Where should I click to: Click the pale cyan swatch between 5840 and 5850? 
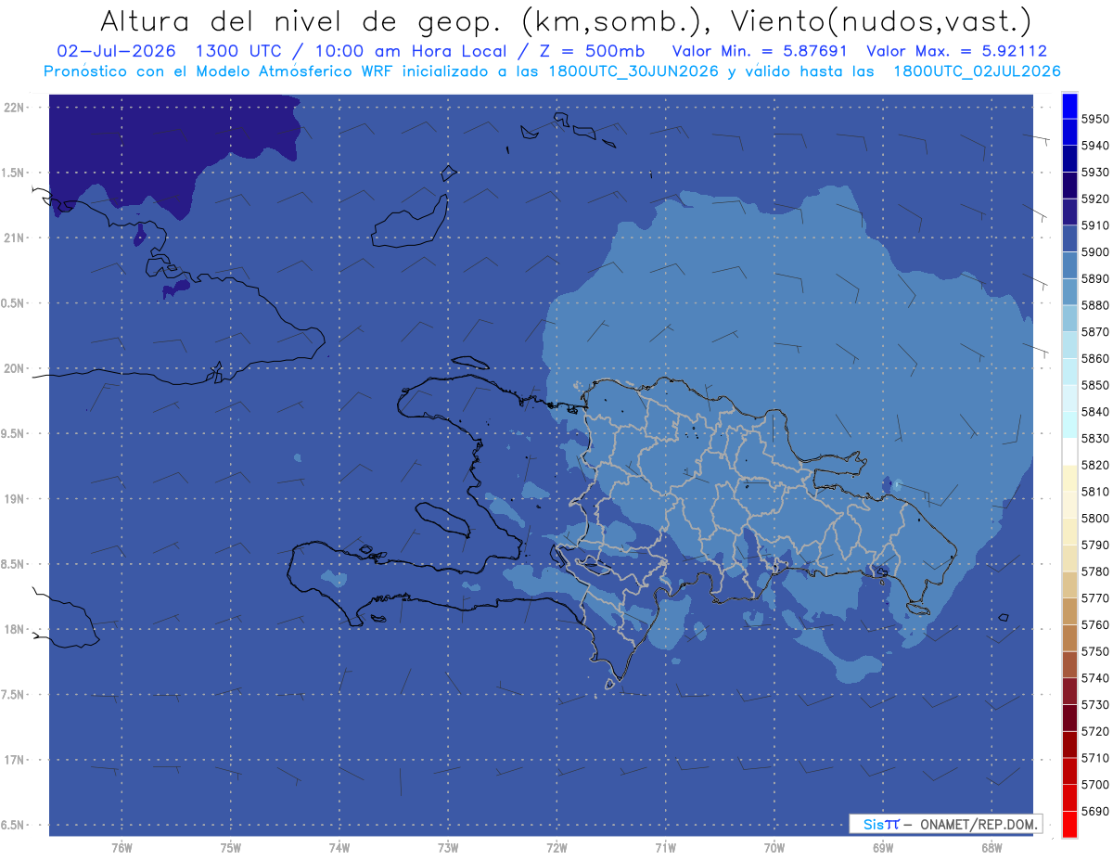click(x=1069, y=398)
